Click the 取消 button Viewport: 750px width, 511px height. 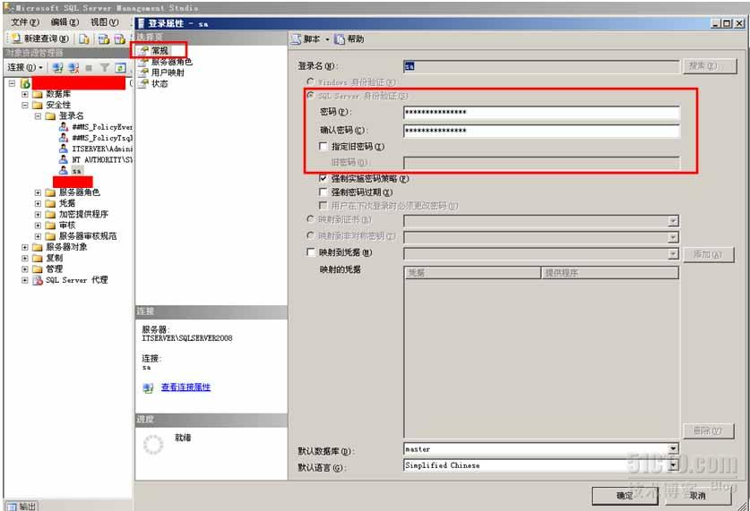(x=698, y=496)
